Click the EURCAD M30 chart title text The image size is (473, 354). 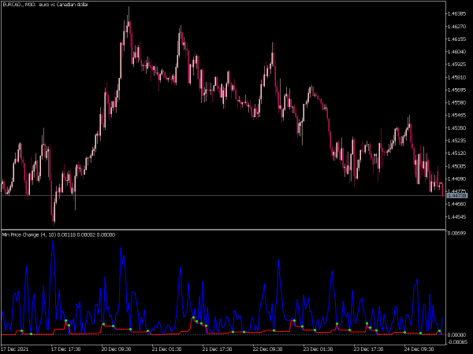coord(45,5)
